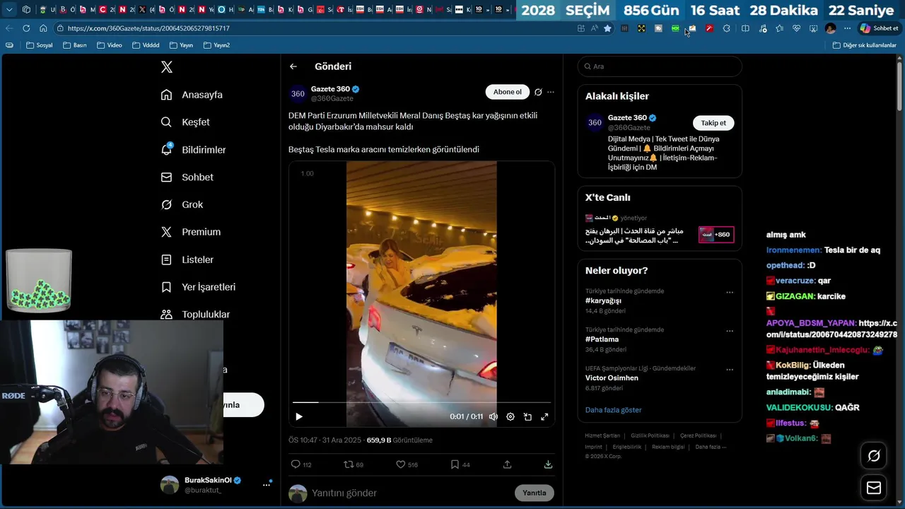Screen dimensions: 905x509
Task: Repost the tweet with 69 reposts
Action: coord(354,464)
